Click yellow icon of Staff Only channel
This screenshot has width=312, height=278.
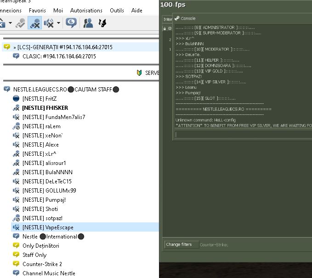point(16,255)
